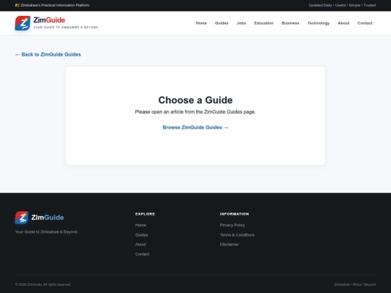Open Guides link in footer Explore list
Screen dimensions: 391x293
(x=141, y=235)
